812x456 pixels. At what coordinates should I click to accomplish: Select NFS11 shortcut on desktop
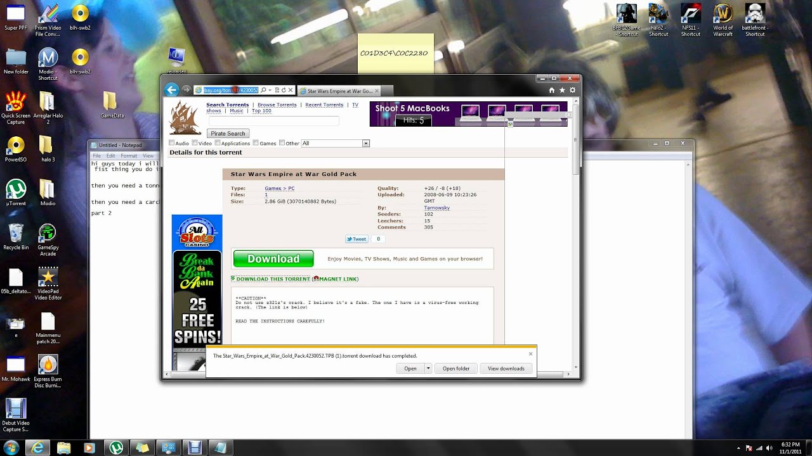[x=691, y=20]
